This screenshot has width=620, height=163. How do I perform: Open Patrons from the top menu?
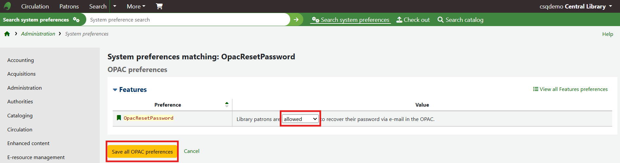(x=69, y=6)
